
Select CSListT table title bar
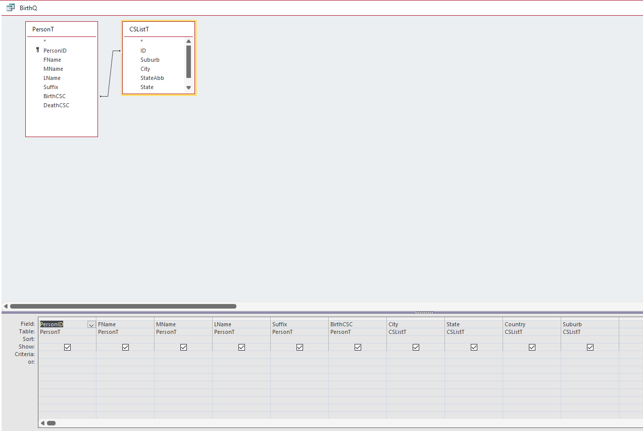click(x=159, y=29)
